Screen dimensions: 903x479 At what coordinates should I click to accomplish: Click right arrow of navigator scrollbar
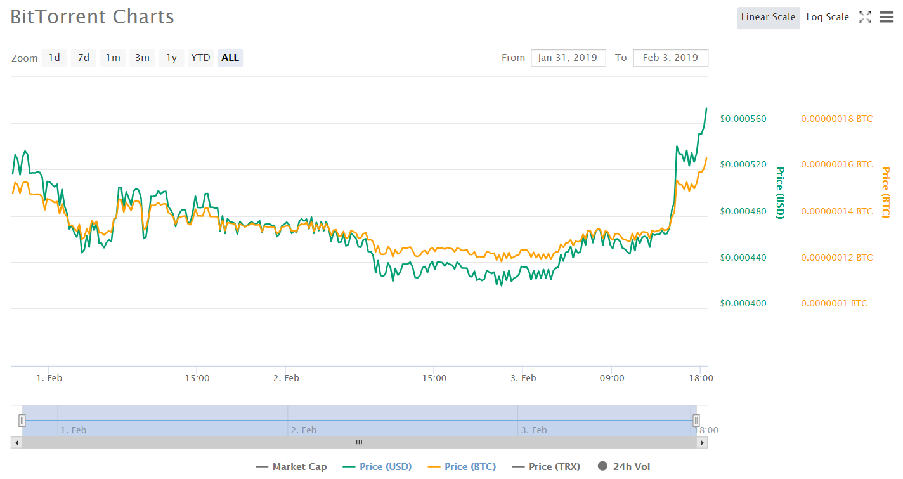[703, 442]
